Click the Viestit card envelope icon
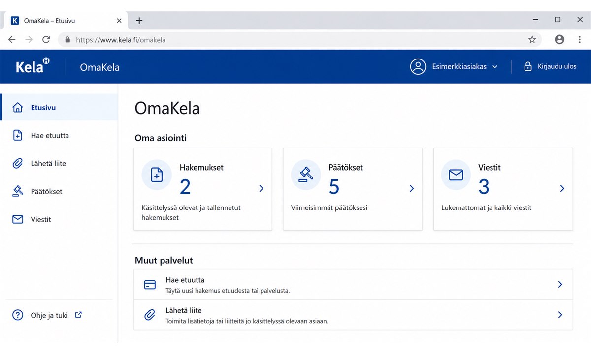This screenshot has width=591, height=354. 456,175
